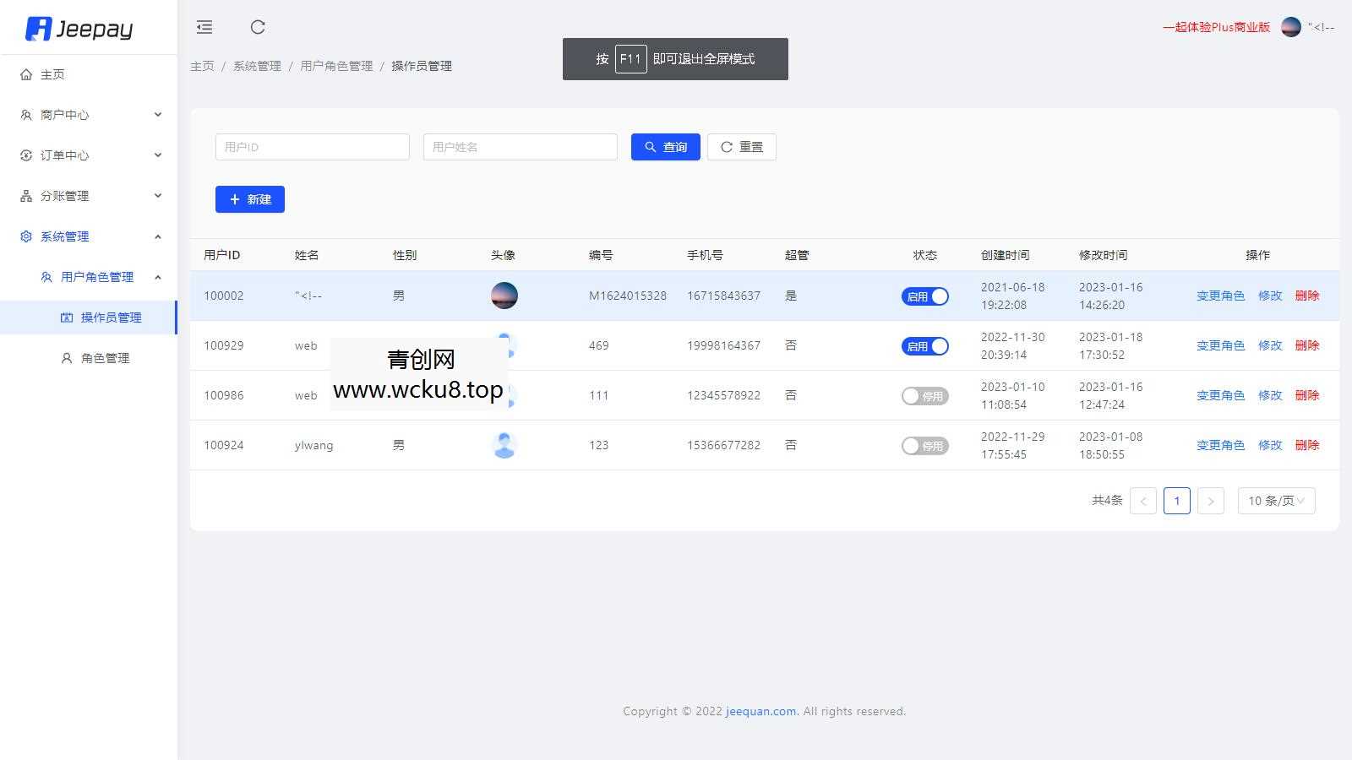Open the 分账管理 sidebar icon

(25, 195)
